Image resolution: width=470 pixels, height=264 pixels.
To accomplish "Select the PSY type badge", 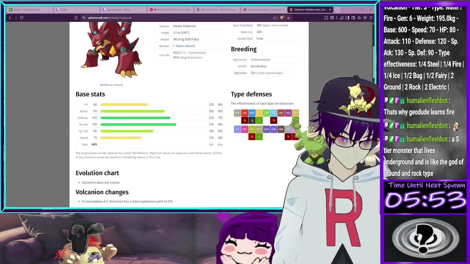I will coord(245,129).
